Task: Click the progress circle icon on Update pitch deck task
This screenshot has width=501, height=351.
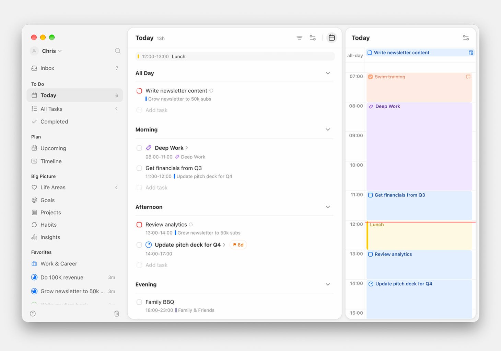Action: [149, 245]
